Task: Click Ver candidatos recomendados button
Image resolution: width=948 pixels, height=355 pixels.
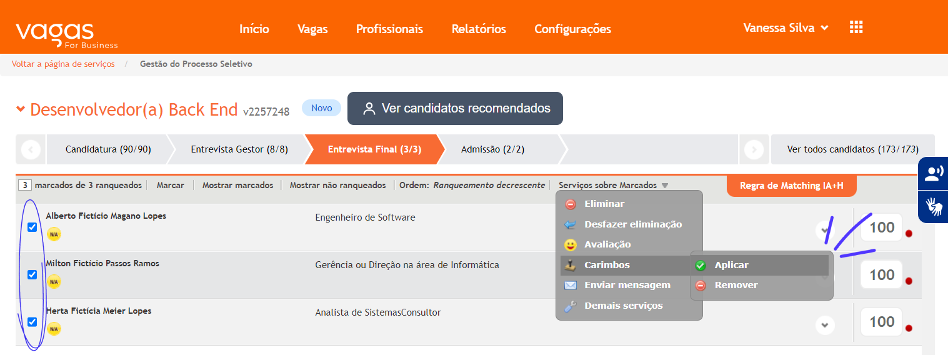Action: pyautogui.click(x=455, y=109)
